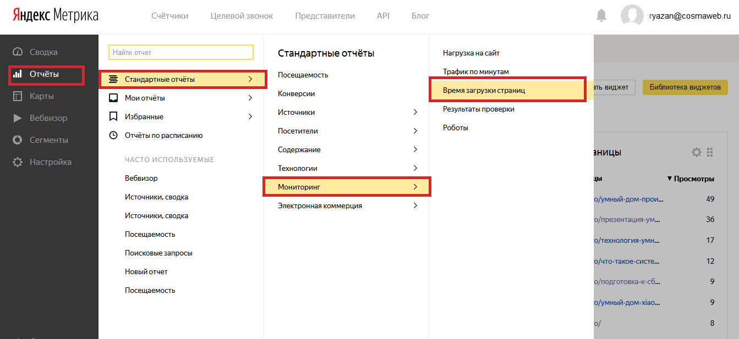Viewport: 739px width, 339px height.
Task: Click the user avatar picture
Action: tap(632, 16)
